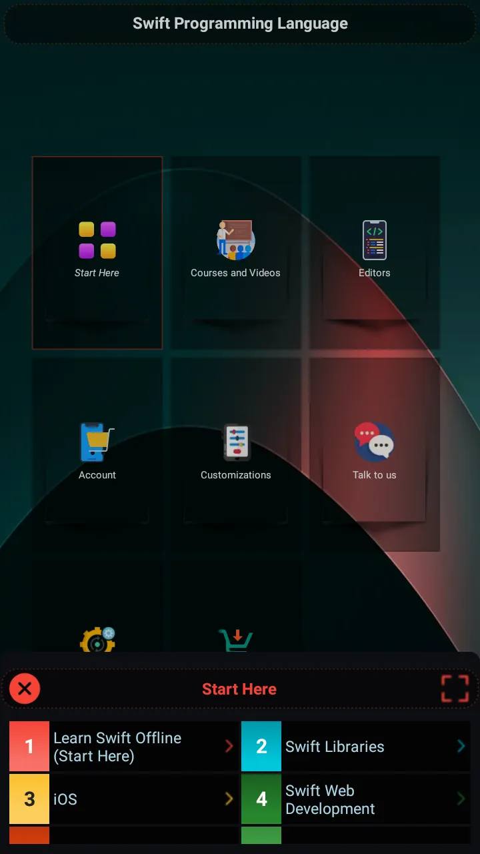The height and width of the screenshot is (854, 480).
Task: Tap the Customizations label
Action: coord(236,475)
